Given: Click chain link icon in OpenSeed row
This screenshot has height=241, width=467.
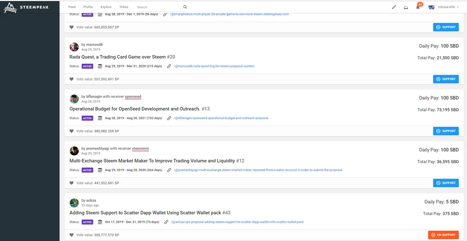Looking at the screenshot, I should [x=169, y=118].
